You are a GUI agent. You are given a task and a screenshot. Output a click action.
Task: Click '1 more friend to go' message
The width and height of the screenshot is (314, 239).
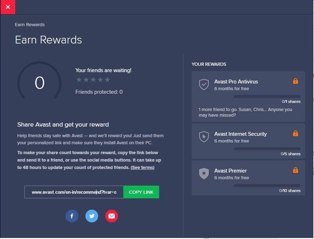pyautogui.click(x=245, y=112)
